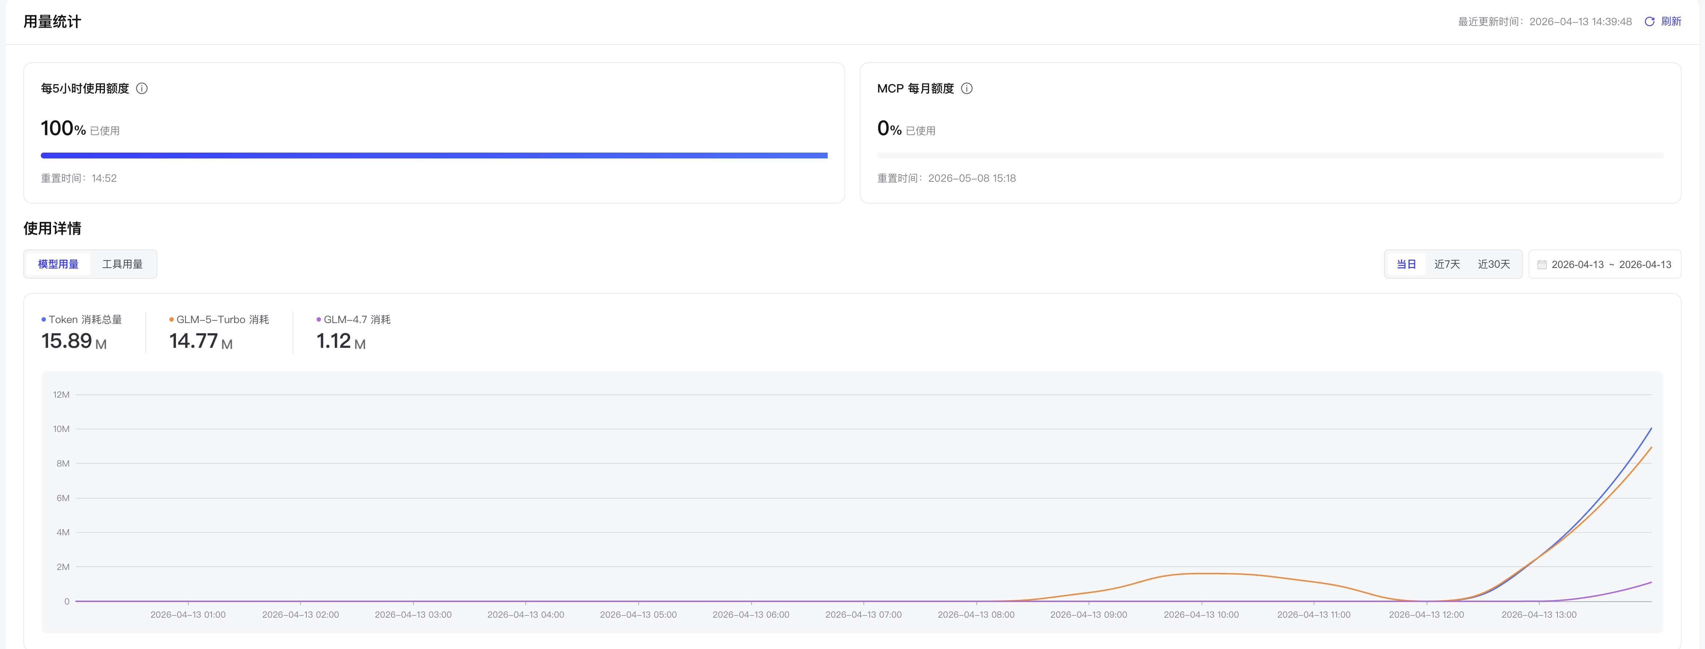This screenshot has height=649, width=1705.
Task: Click the 1.12 M GLM-4.7 value
Action: 341,341
